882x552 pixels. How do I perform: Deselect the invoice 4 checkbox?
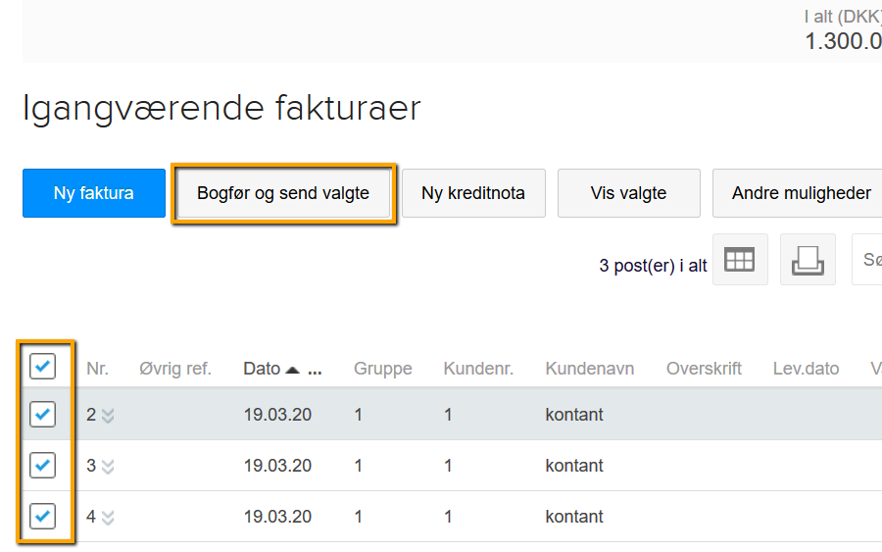click(x=42, y=516)
